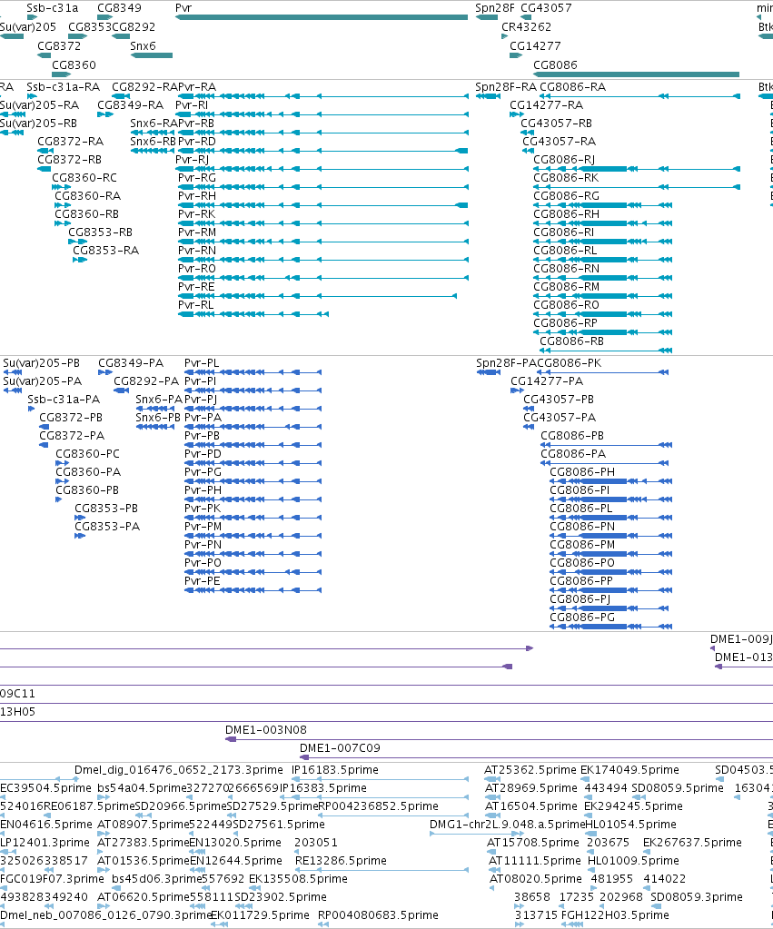This screenshot has width=773, height=929.
Task: Select the CG8349 gene label
Action: point(119,8)
